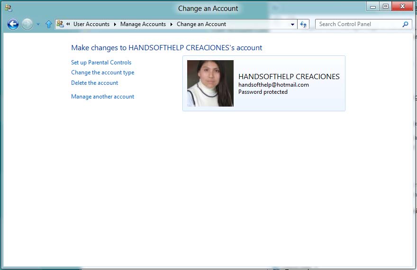Viewport: 417px width, 270px height.
Task: Refresh the Control Panel page
Action: pyautogui.click(x=303, y=24)
